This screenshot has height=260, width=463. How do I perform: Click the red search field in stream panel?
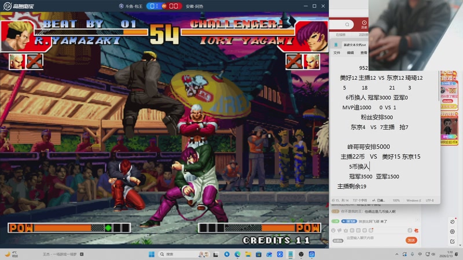pyautogui.click(x=341, y=24)
